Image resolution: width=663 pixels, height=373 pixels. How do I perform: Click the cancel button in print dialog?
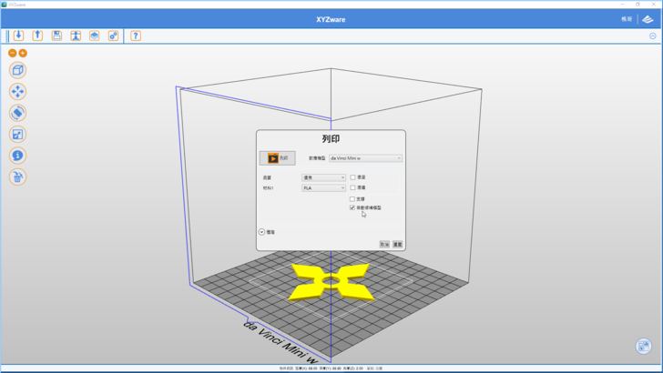click(384, 244)
